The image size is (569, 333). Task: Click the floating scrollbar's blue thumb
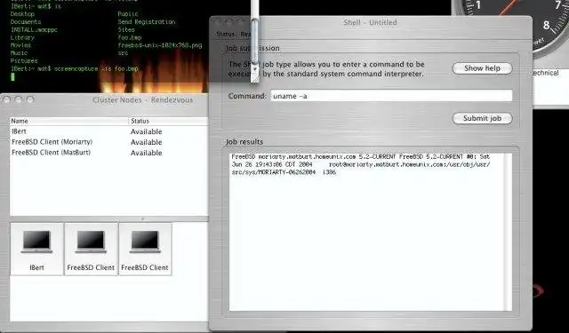point(255,41)
